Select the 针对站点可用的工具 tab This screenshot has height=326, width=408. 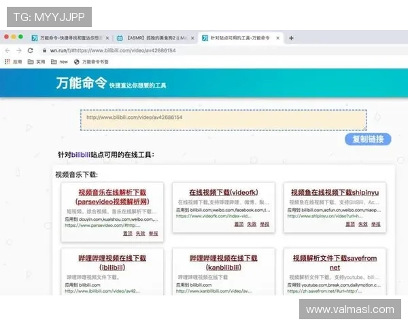point(239,38)
